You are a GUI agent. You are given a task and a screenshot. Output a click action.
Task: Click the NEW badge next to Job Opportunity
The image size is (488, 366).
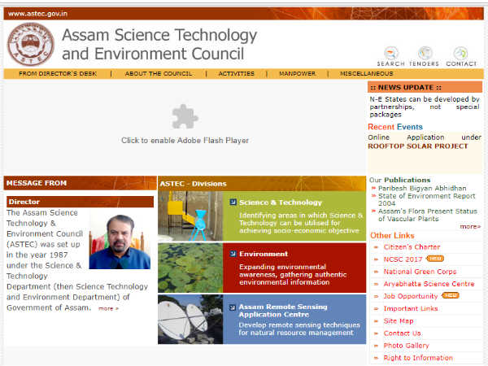(x=451, y=295)
